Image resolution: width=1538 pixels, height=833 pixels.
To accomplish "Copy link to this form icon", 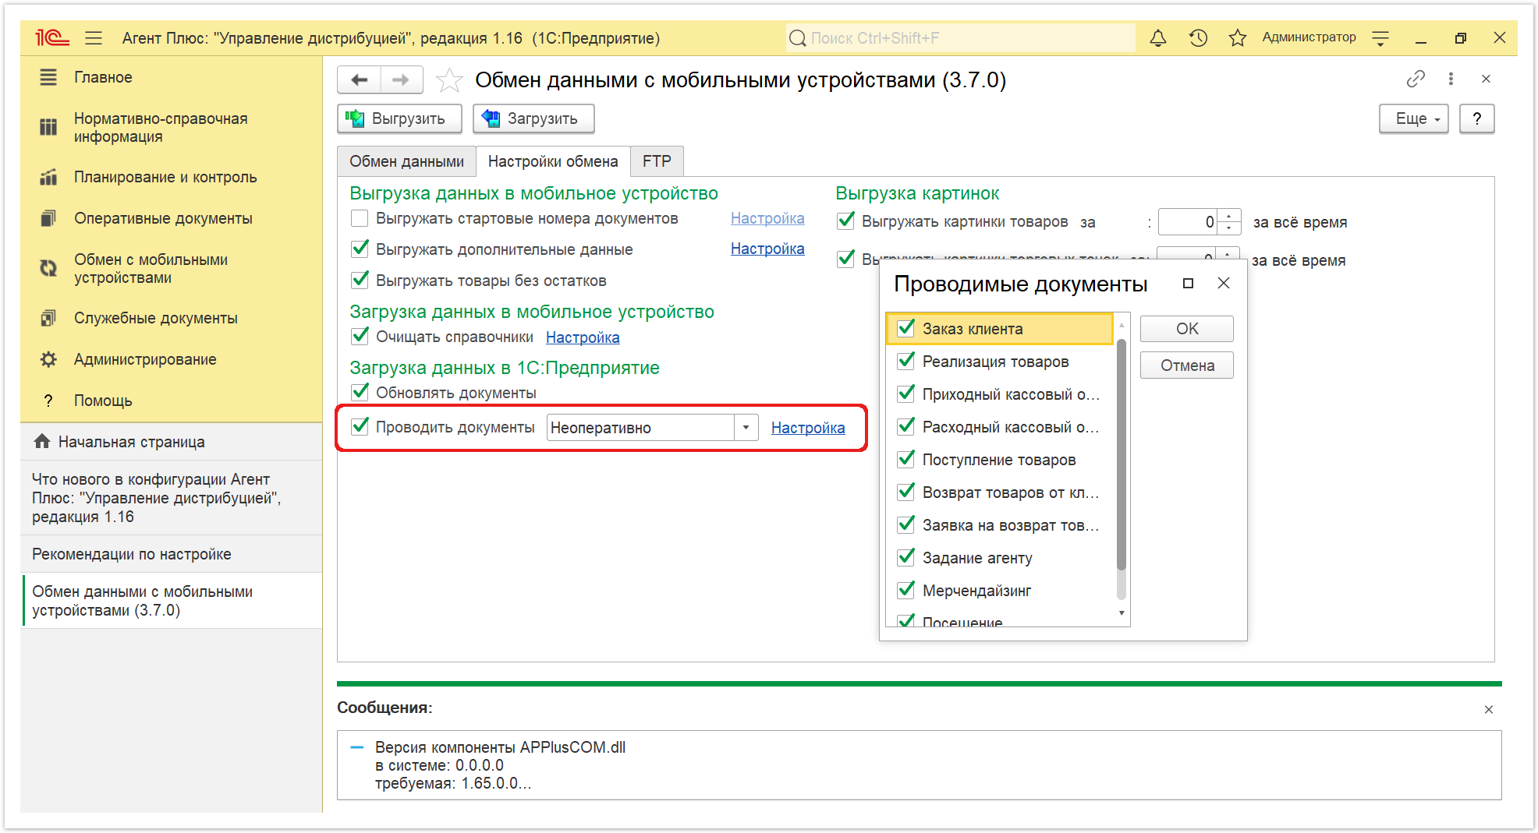I will 1416,79.
